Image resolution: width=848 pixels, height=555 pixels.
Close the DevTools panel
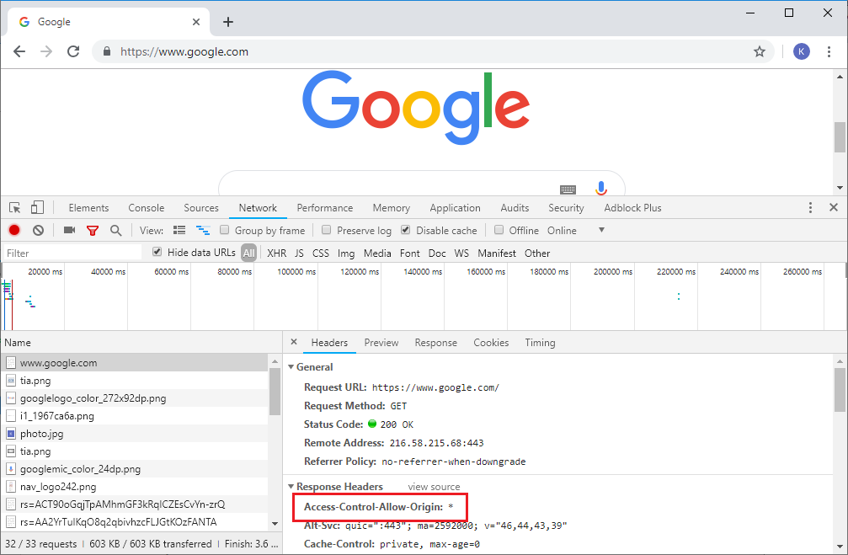[834, 207]
